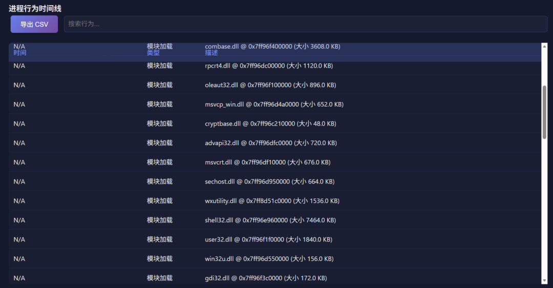
Task: Click the scrollbar up arrow
Action: click(x=544, y=46)
